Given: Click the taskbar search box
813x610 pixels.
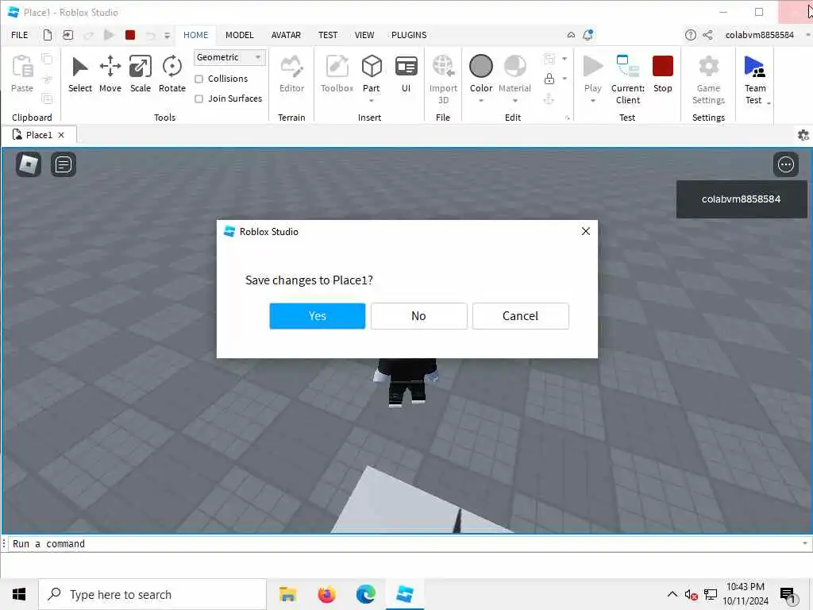Looking at the screenshot, I should click(152, 594).
